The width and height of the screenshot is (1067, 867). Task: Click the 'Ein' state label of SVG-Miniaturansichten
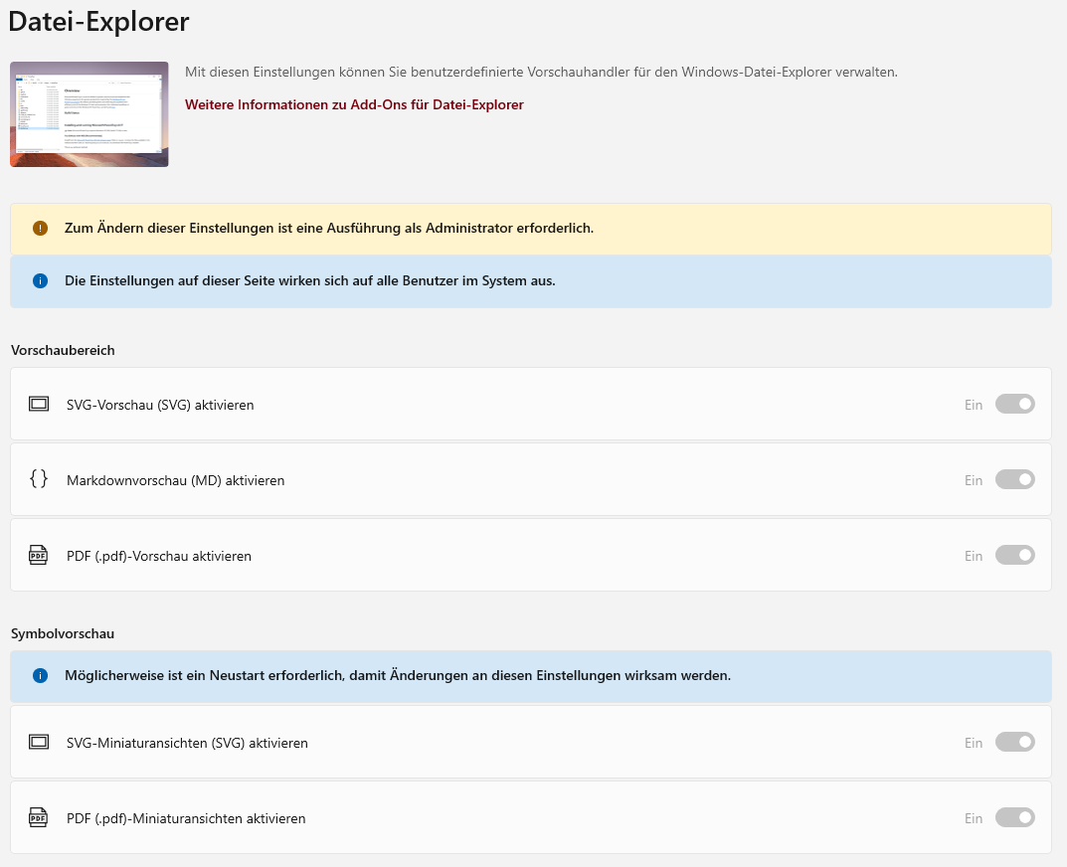pyautogui.click(x=974, y=743)
